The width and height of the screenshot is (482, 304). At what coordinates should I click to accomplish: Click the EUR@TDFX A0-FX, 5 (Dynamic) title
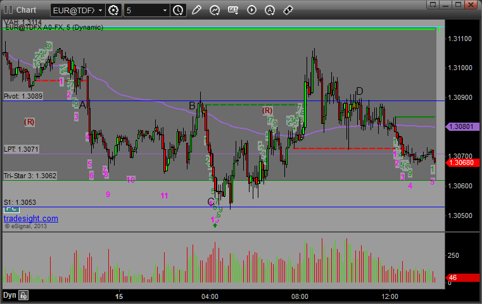pyautogui.click(x=54, y=27)
